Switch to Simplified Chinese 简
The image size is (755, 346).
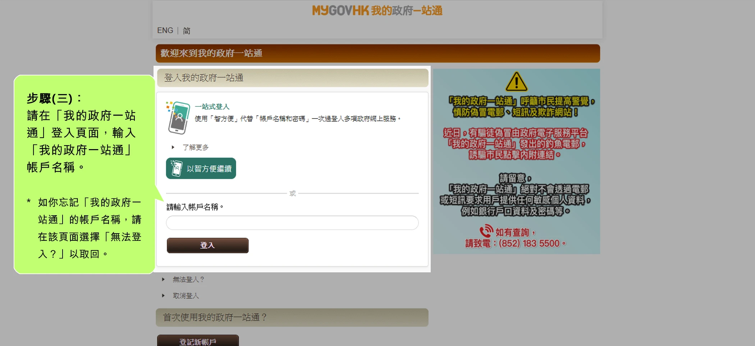click(186, 31)
